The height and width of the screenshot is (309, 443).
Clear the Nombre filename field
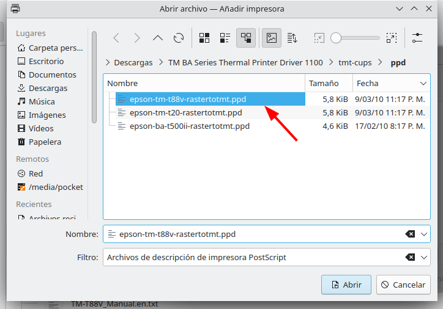pyautogui.click(x=410, y=234)
